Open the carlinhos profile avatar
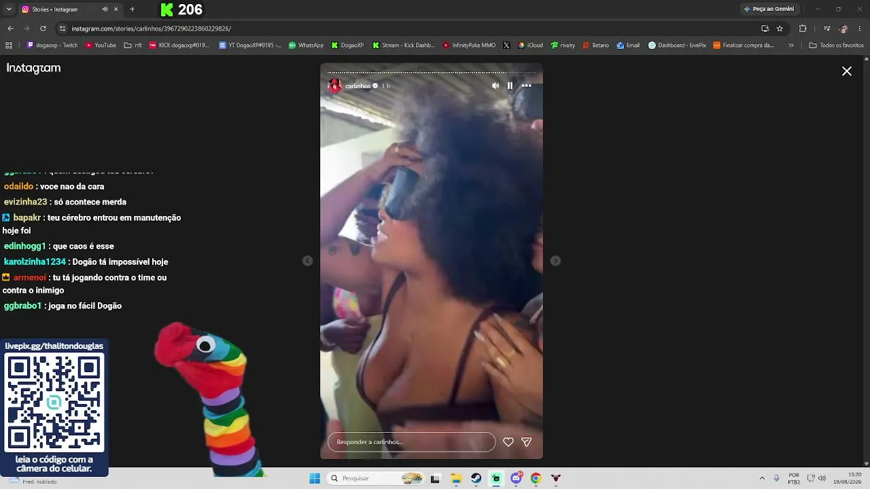The image size is (870, 489). pos(334,86)
